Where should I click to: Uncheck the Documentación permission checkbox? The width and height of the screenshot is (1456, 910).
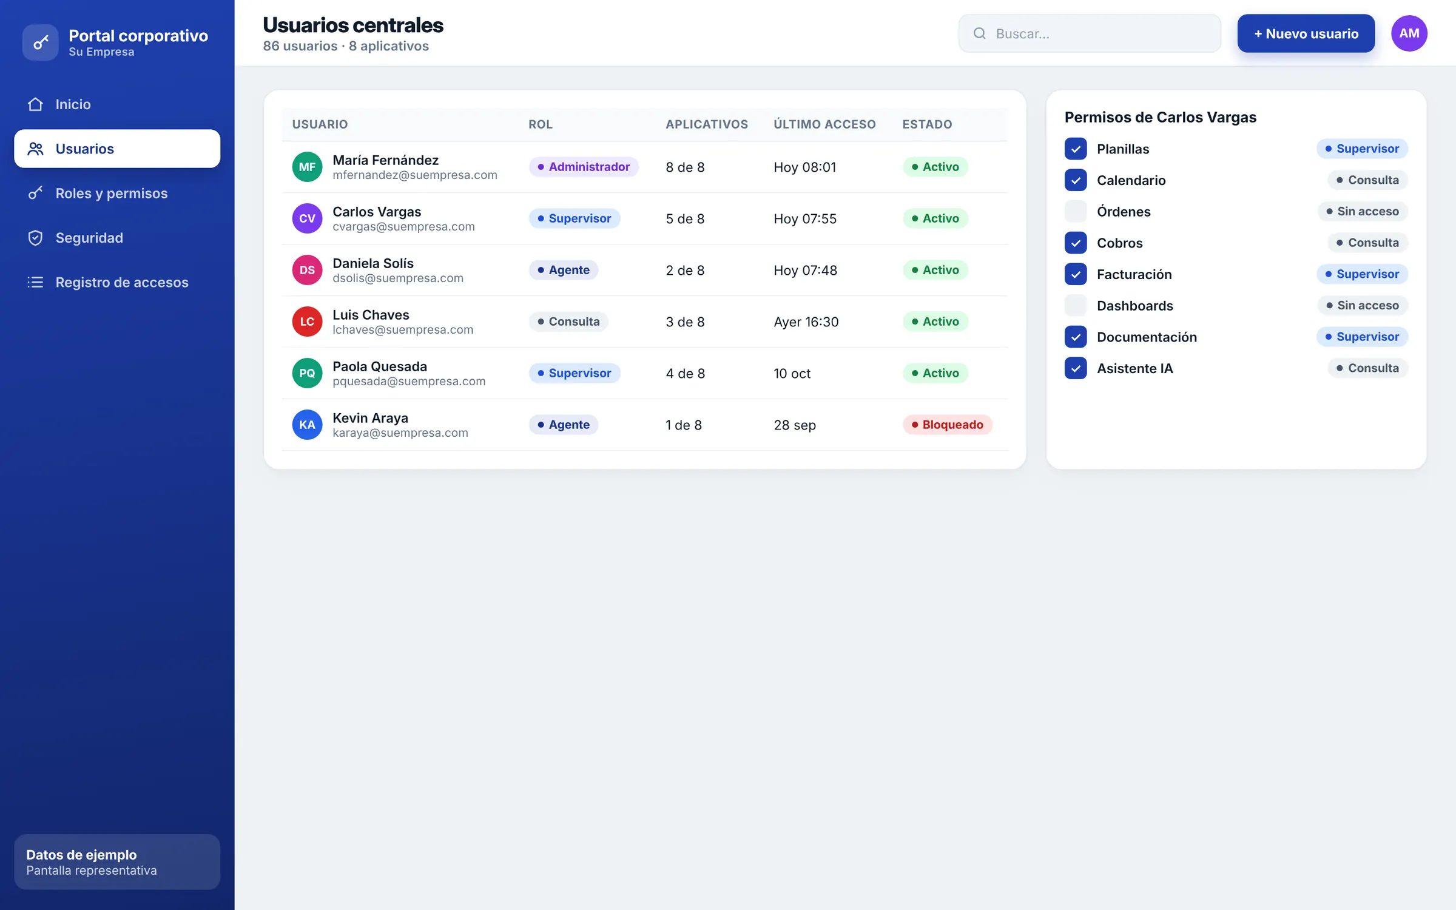coord(1076,337)
